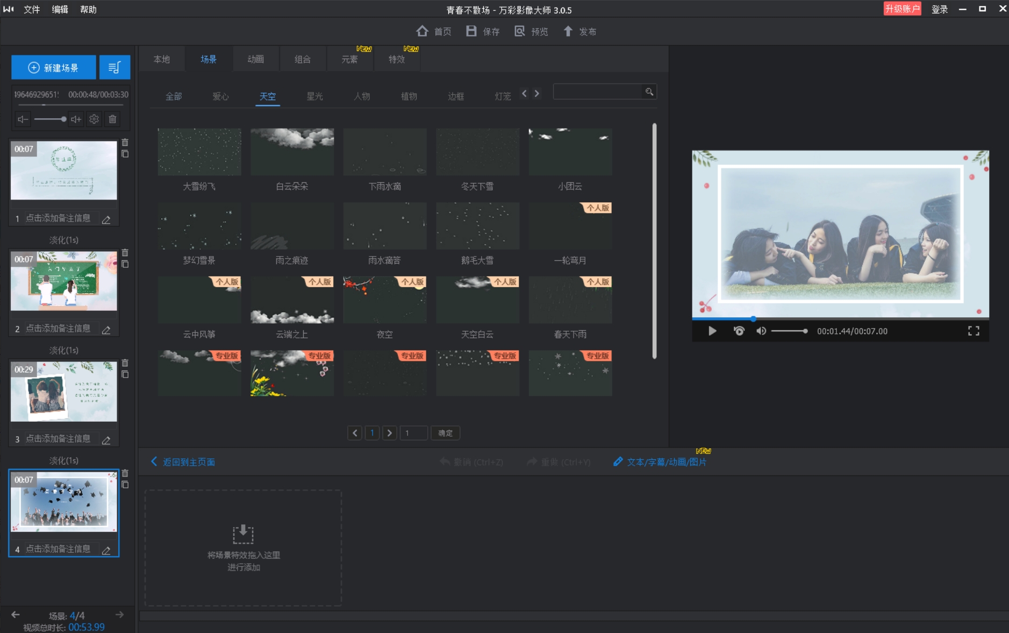Select the 夜空 effect thumbnail
The width and height of the screenshot is (1009, 633).
tap(385, 300)
